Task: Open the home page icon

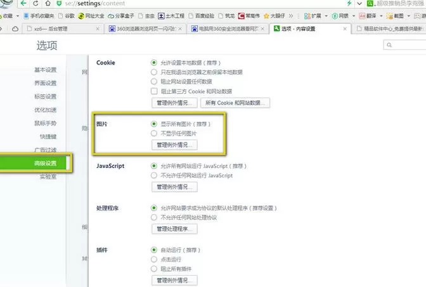Action: pyautogui.click(x=48, y=4)
